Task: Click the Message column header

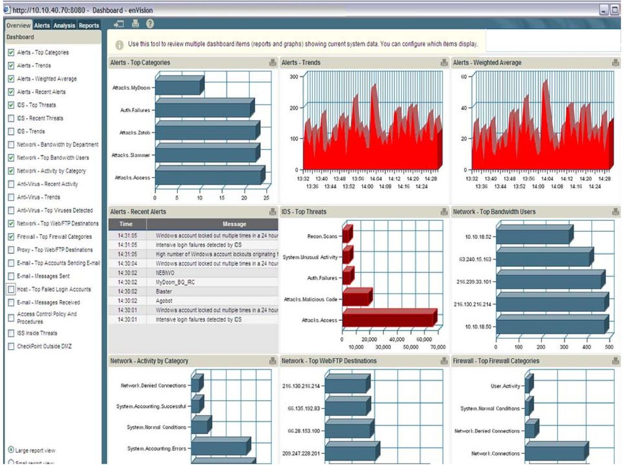Action: pos(212,224)
